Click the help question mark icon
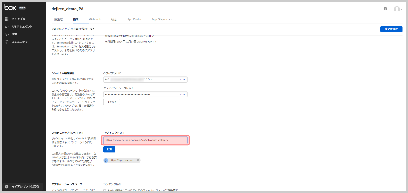The width and height of the screenshot is (408, 193). pyautogui.click(x=385, y=9)
